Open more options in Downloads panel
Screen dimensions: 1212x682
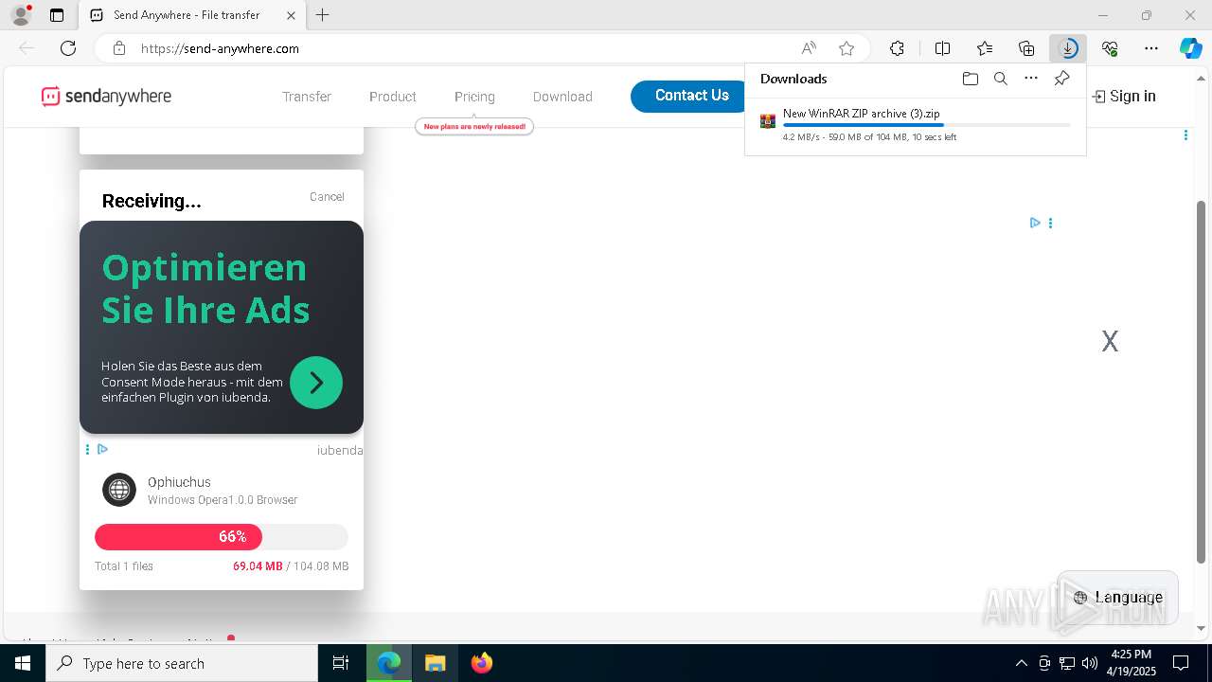tap(1031, 79)
